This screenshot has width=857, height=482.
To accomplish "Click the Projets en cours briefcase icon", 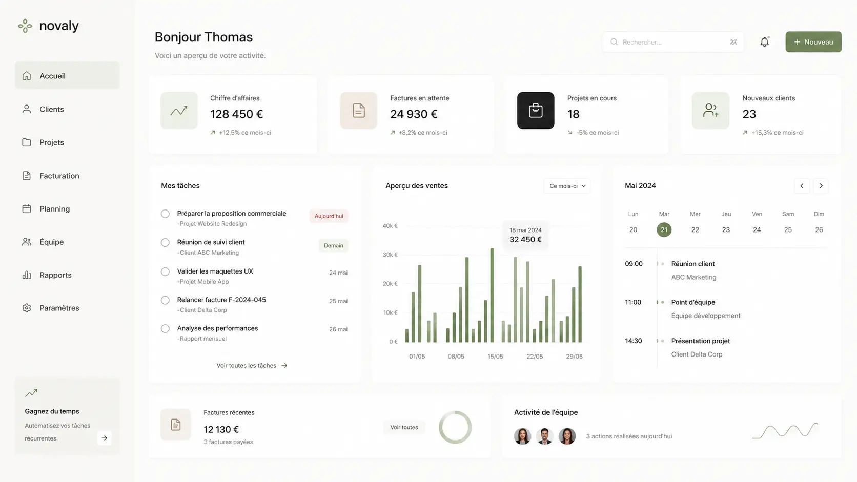I will click(x=536, y=110).
